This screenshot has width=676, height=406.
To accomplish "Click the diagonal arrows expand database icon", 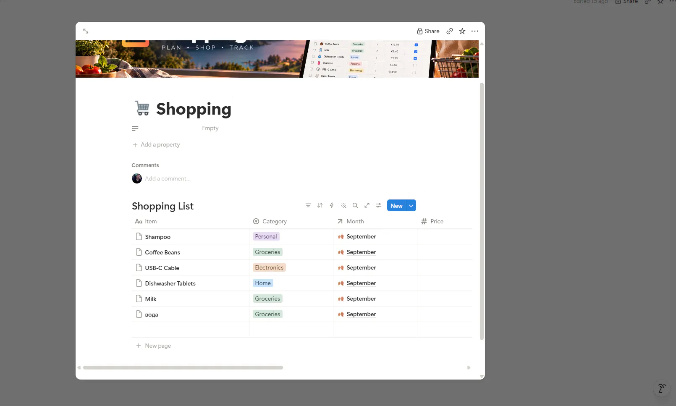I will coord(367,205).
